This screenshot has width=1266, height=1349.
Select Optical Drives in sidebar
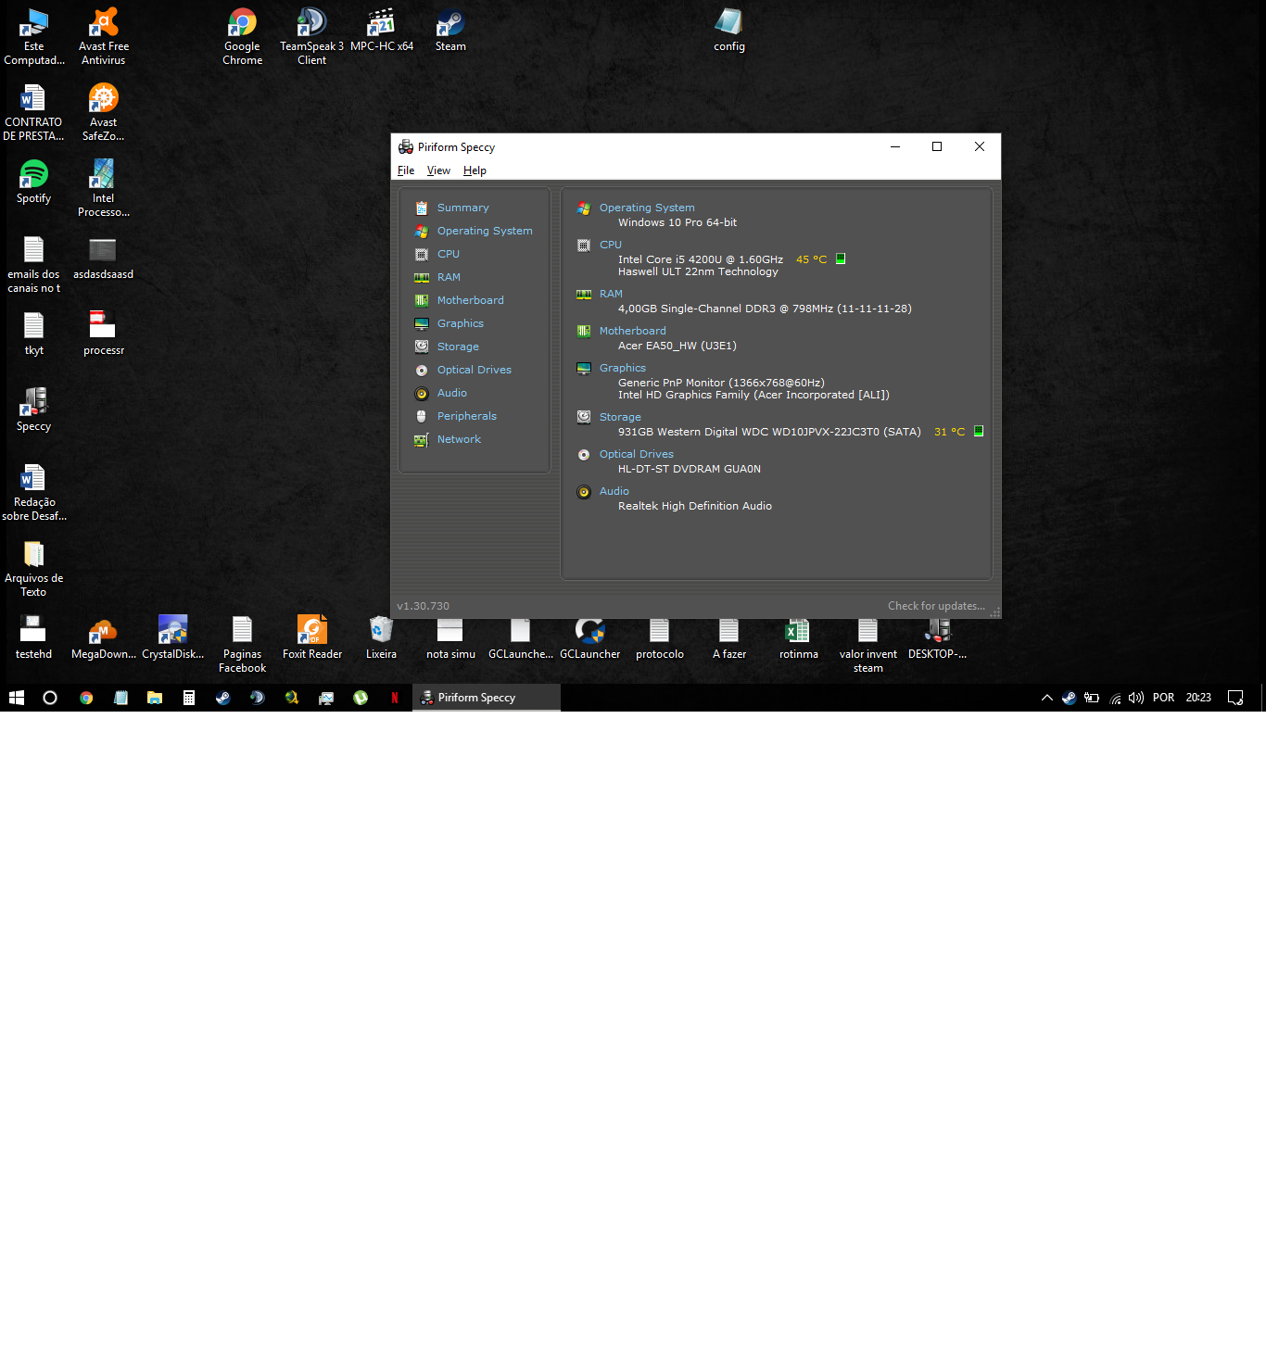pos(475,370)
